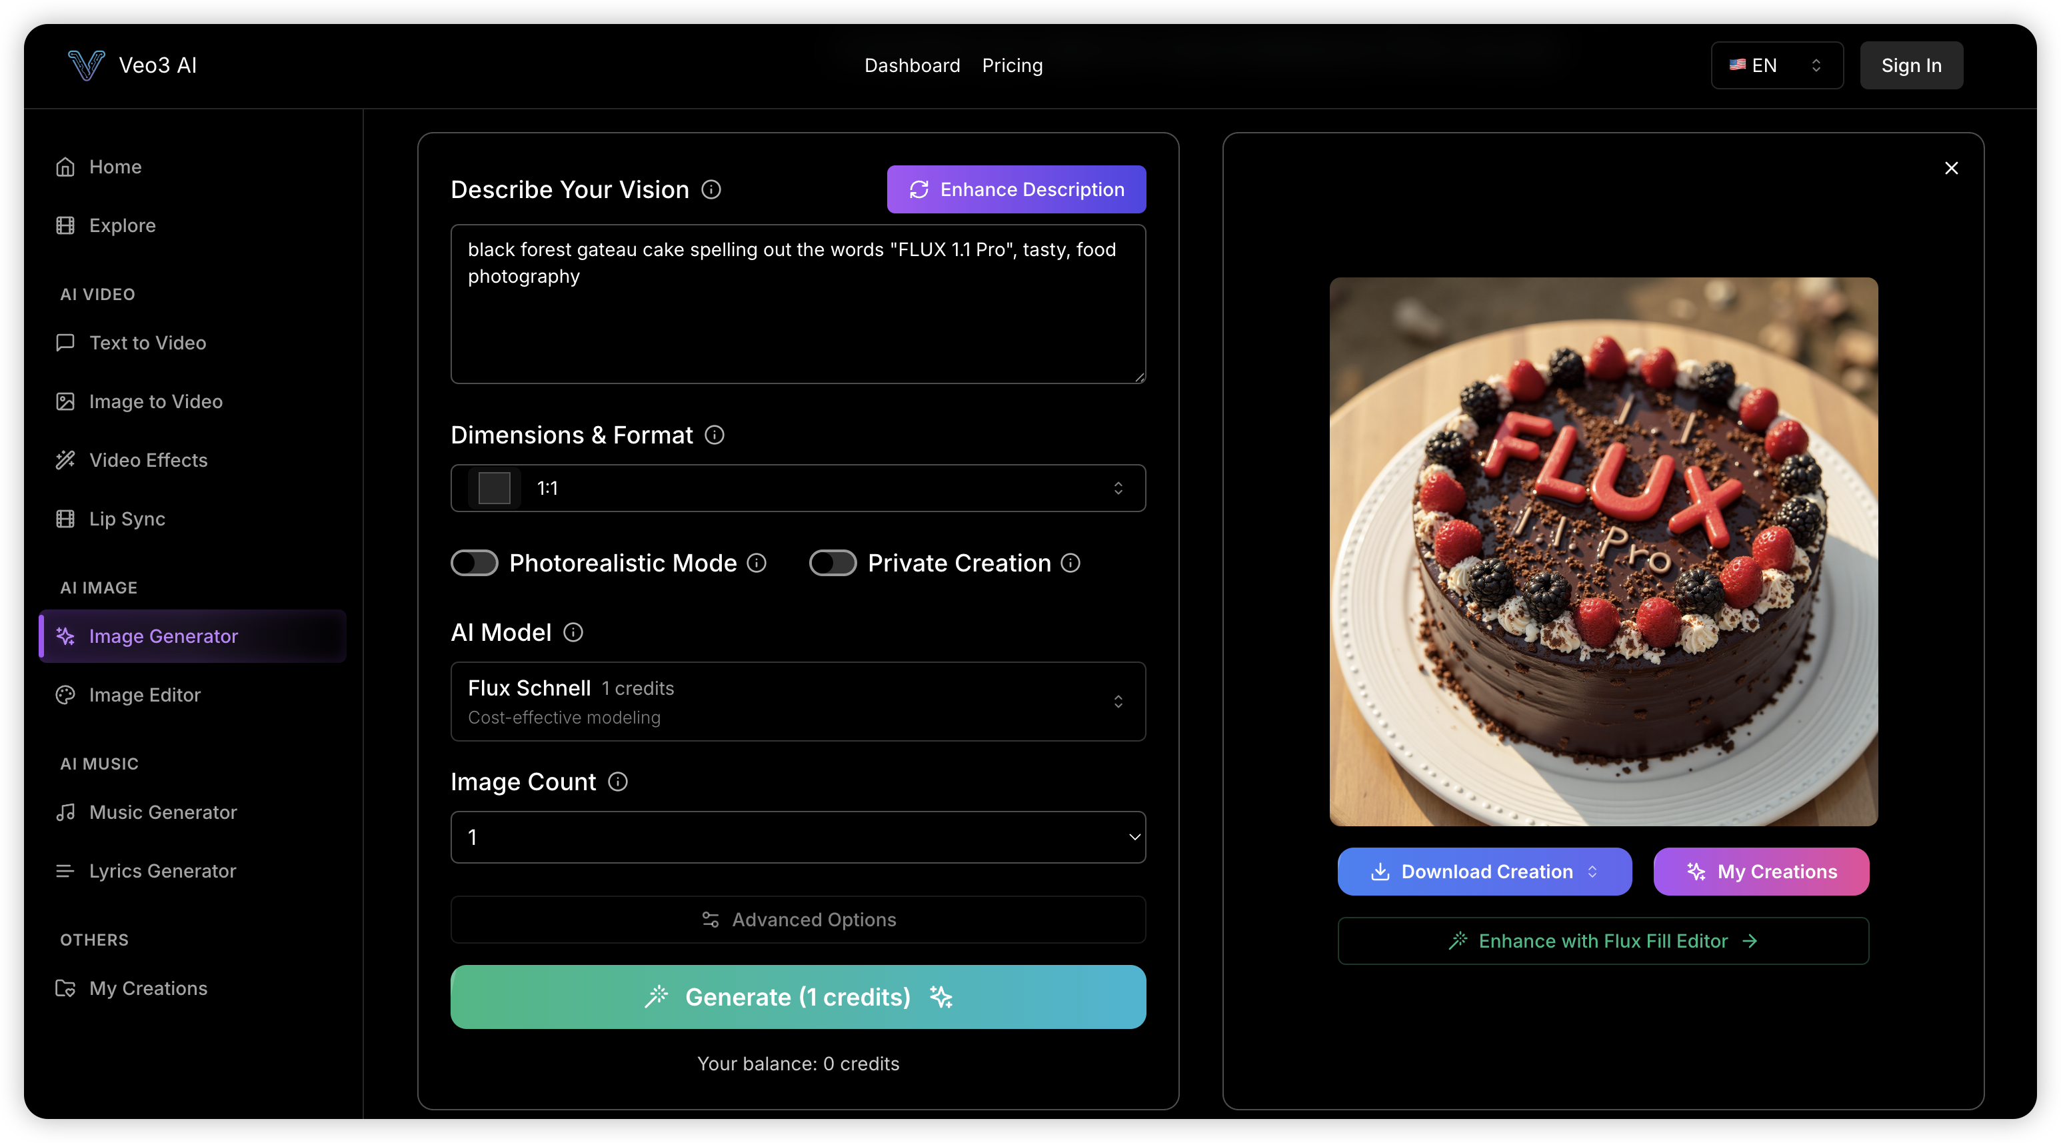Click Private Creation info icon
This screenshot has height=1143, width=2061.
[x=1070, y=563]
